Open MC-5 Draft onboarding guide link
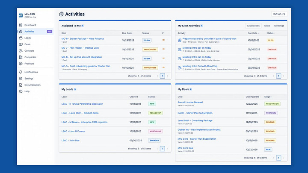This screenshot has width=308, height=173. 86,66
